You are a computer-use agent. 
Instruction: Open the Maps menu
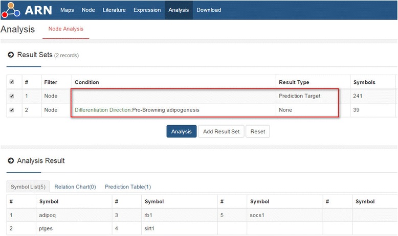[67, 10]
